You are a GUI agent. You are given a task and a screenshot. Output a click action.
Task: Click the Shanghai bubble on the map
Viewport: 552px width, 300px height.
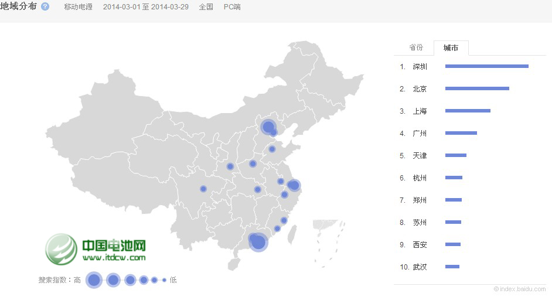[294, 185]
